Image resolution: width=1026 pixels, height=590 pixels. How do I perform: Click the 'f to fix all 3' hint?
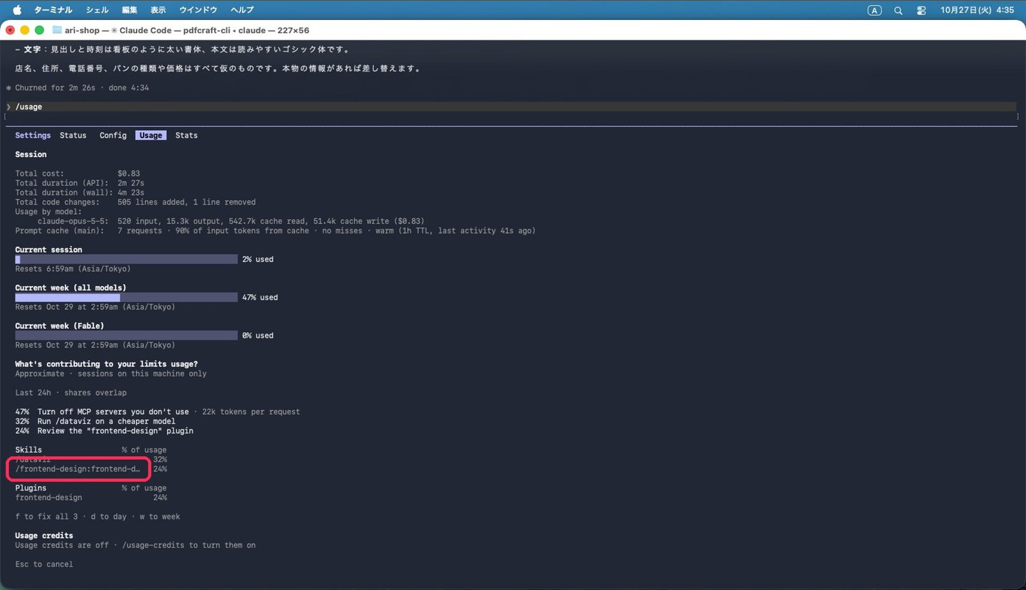click(46, 517)
